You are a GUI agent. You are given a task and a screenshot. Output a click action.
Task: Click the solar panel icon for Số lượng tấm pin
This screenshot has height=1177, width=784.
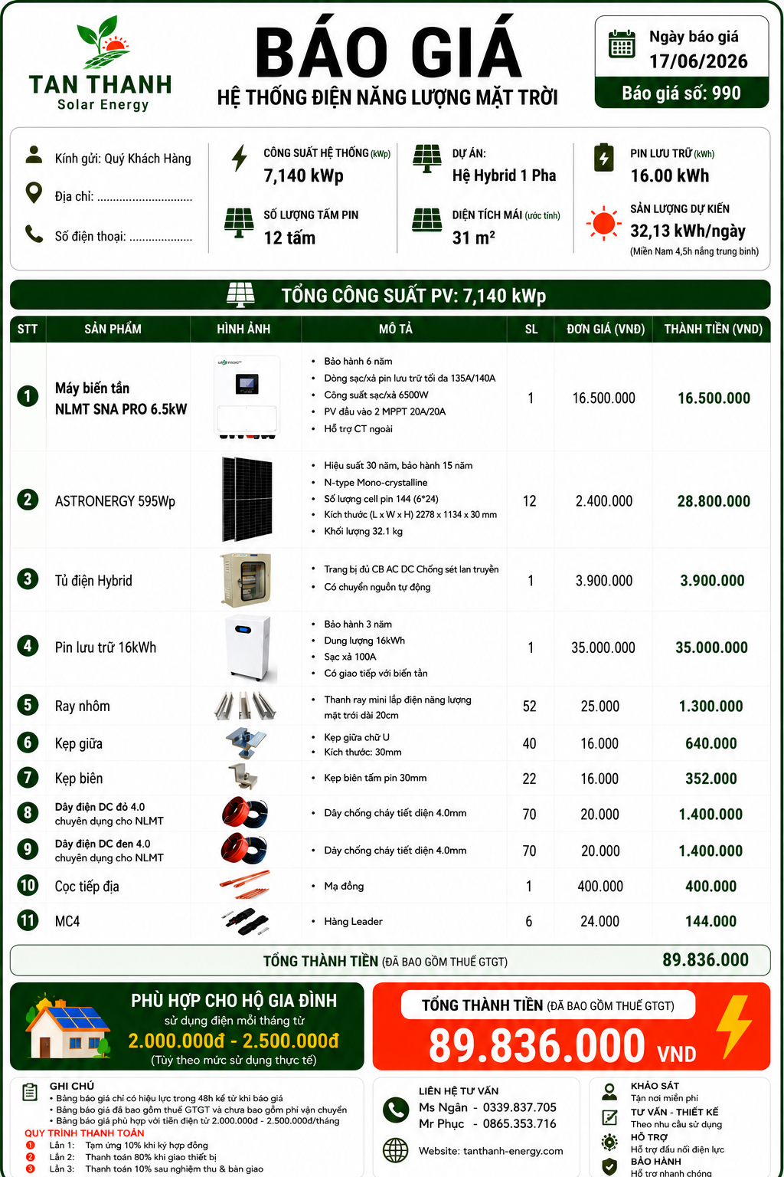pos(239,224)
